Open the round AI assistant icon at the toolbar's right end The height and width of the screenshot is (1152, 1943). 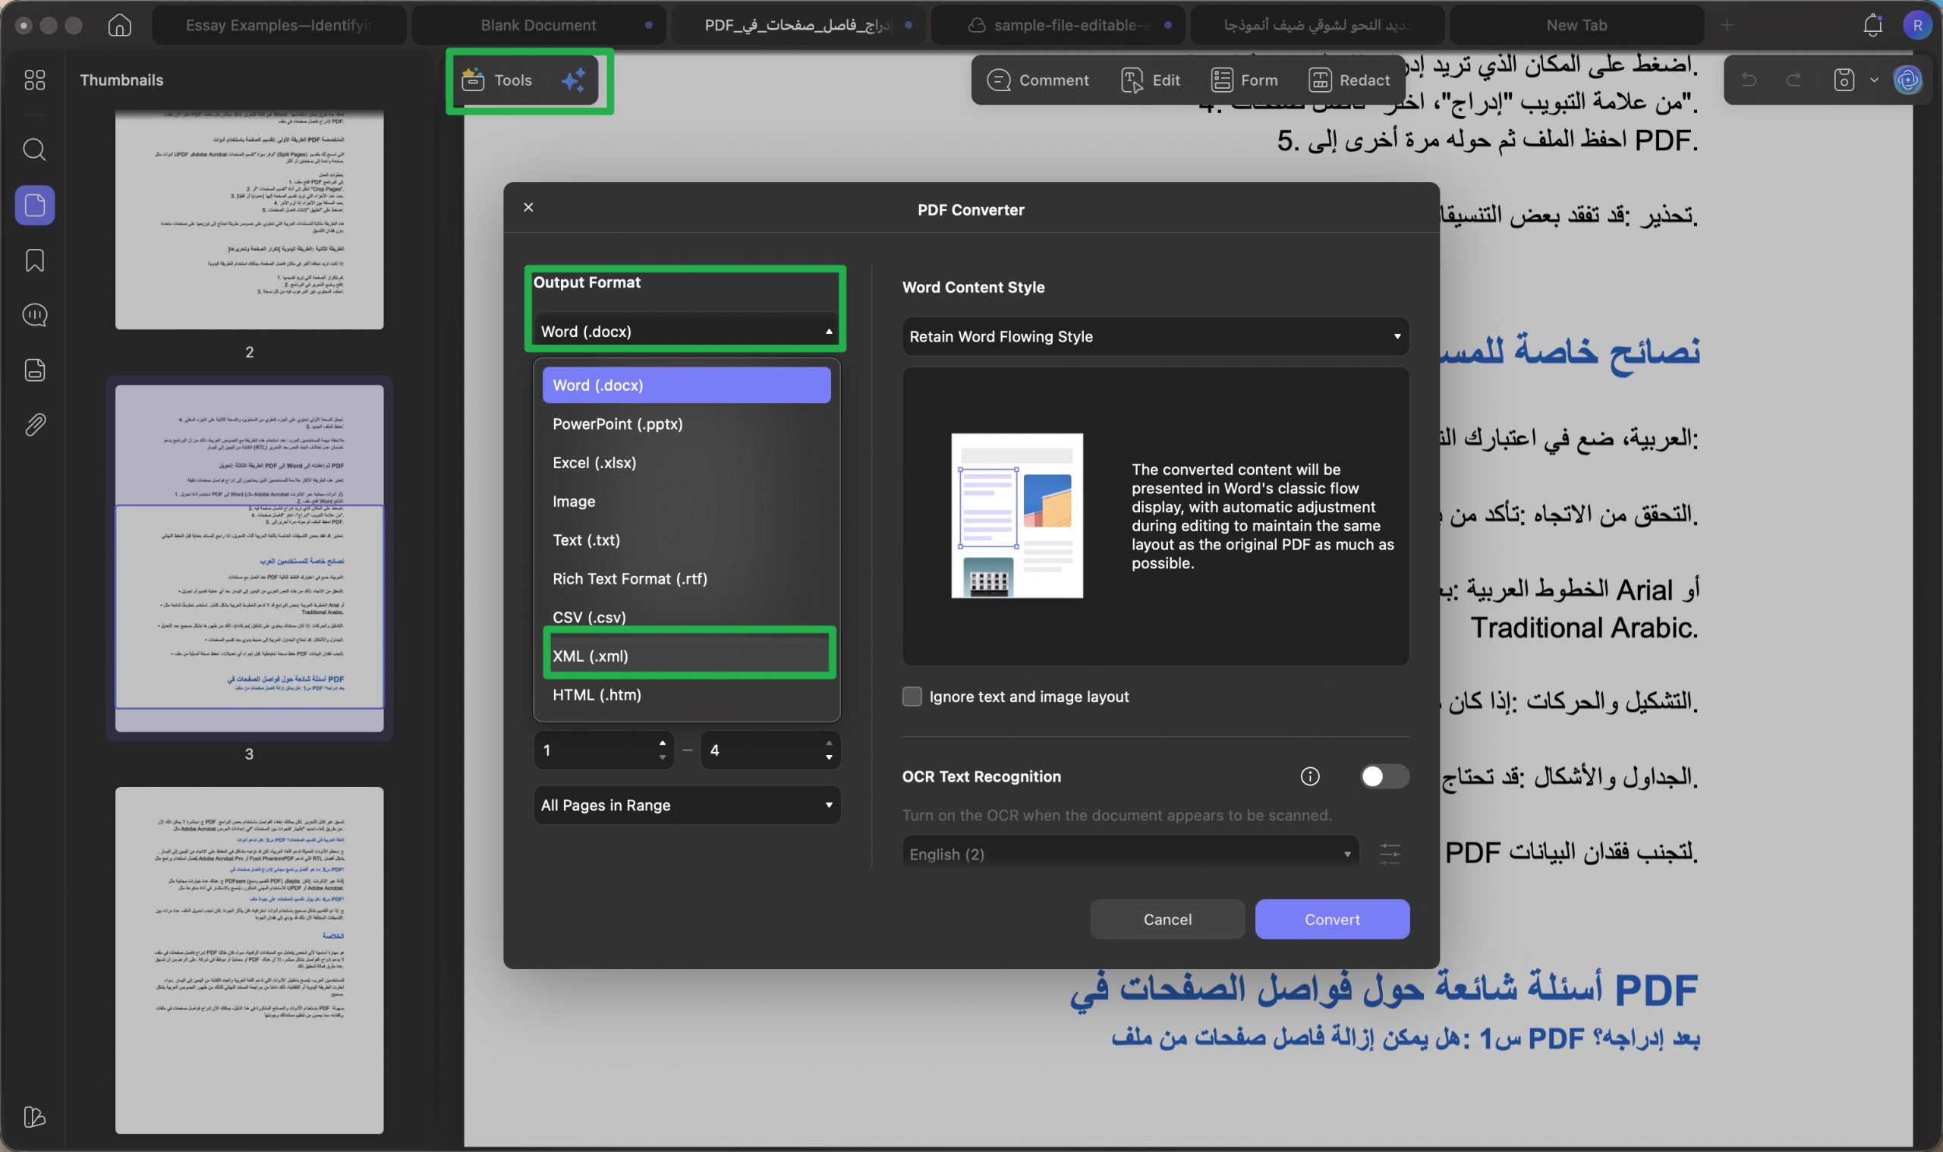1908,79
